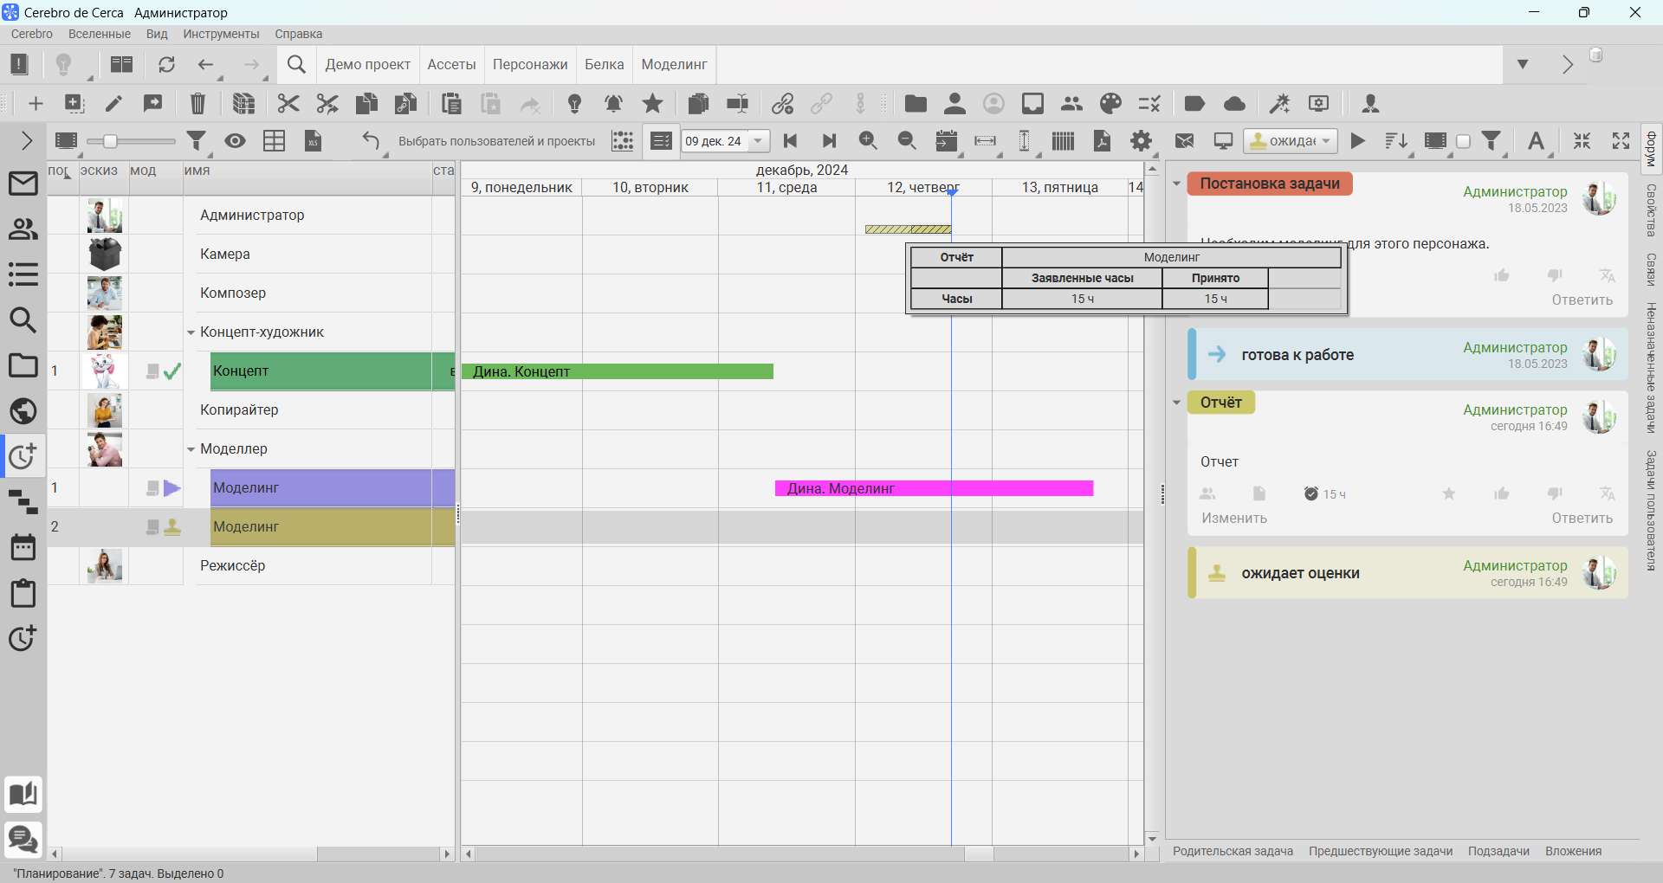
Task: Click the filter funnel in task list toolbar
Action: click(x=197, y=141)
